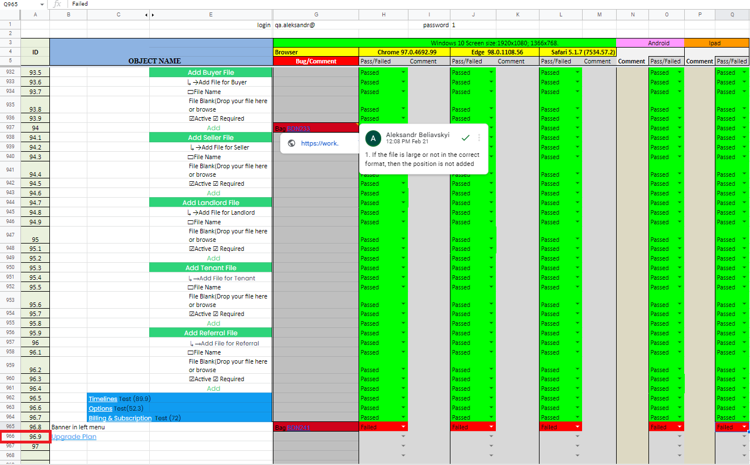Open the Timelines link

coord(103,399)
